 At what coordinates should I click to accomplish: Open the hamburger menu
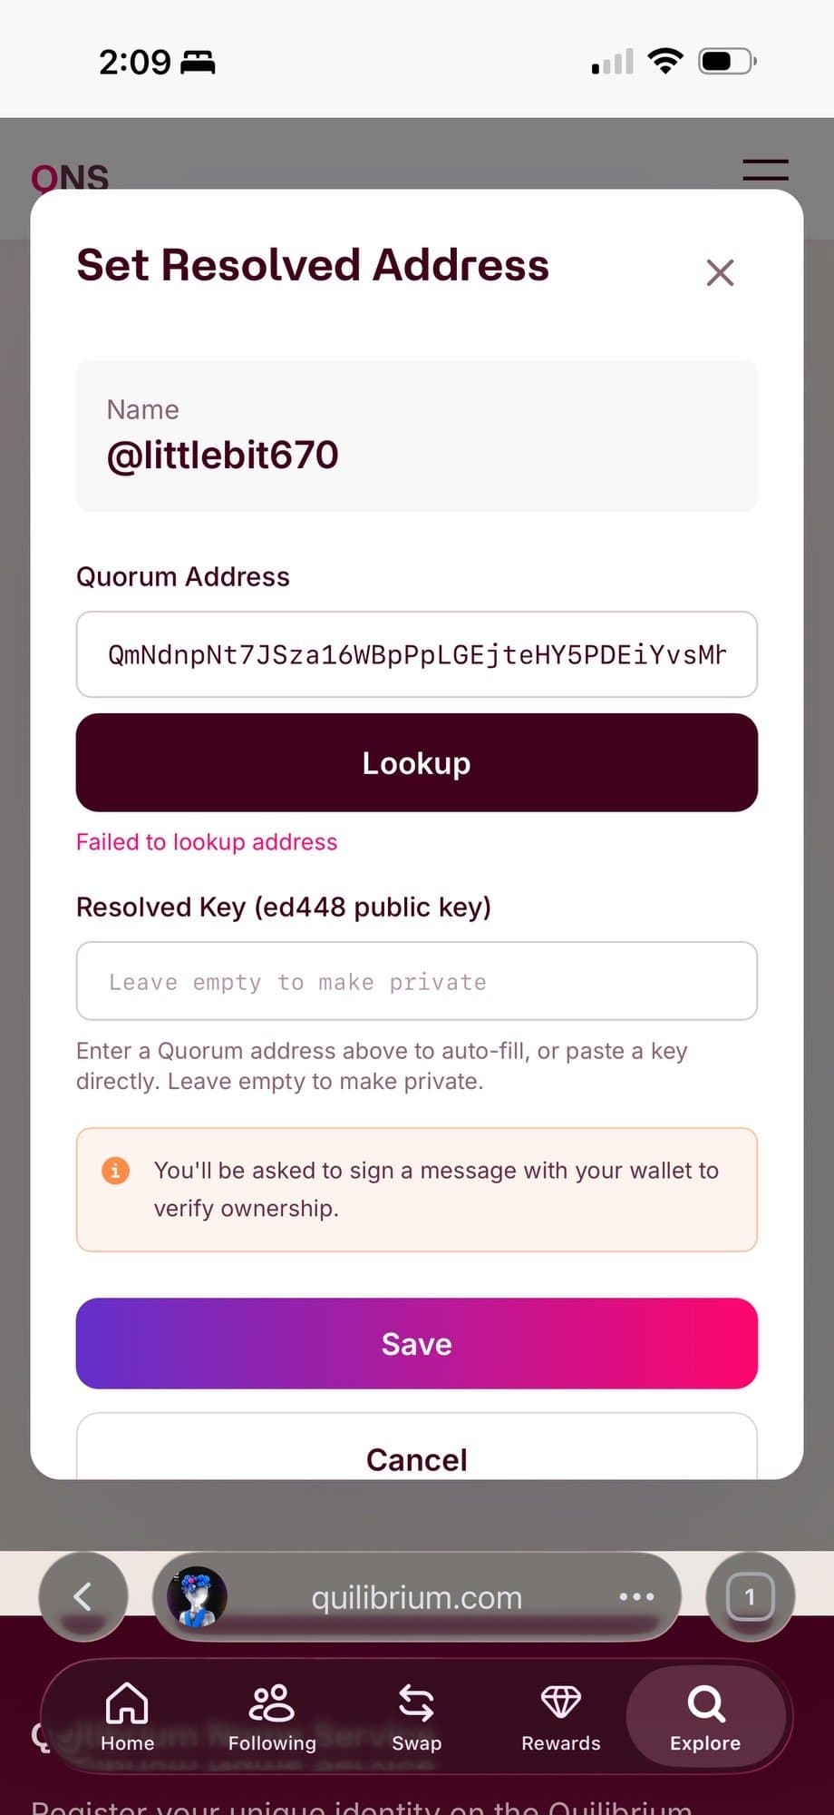765,170
